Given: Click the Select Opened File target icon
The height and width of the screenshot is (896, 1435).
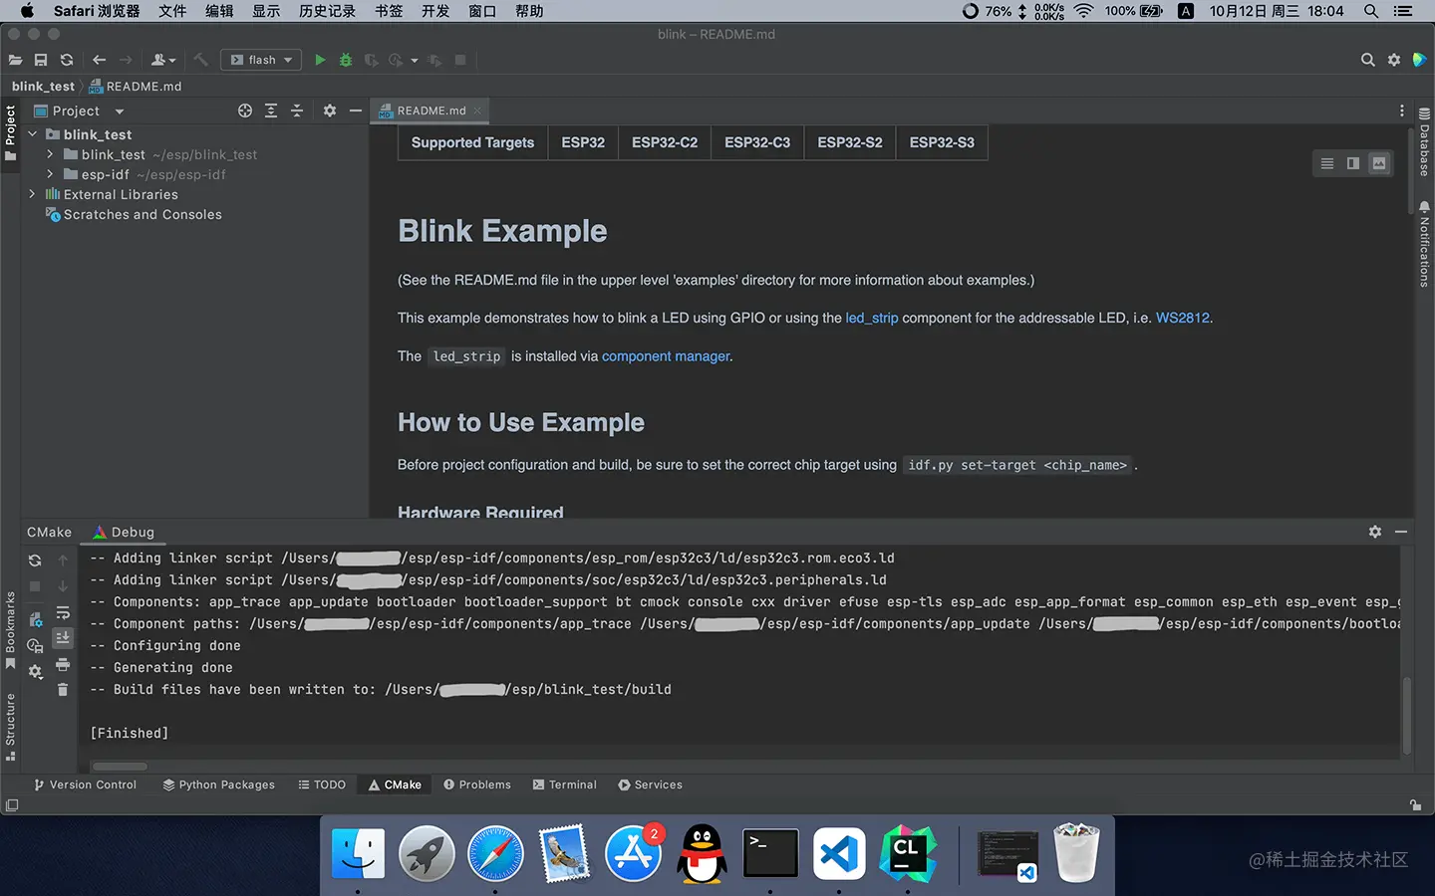Looking at the screenshot, I should point(245,111).
